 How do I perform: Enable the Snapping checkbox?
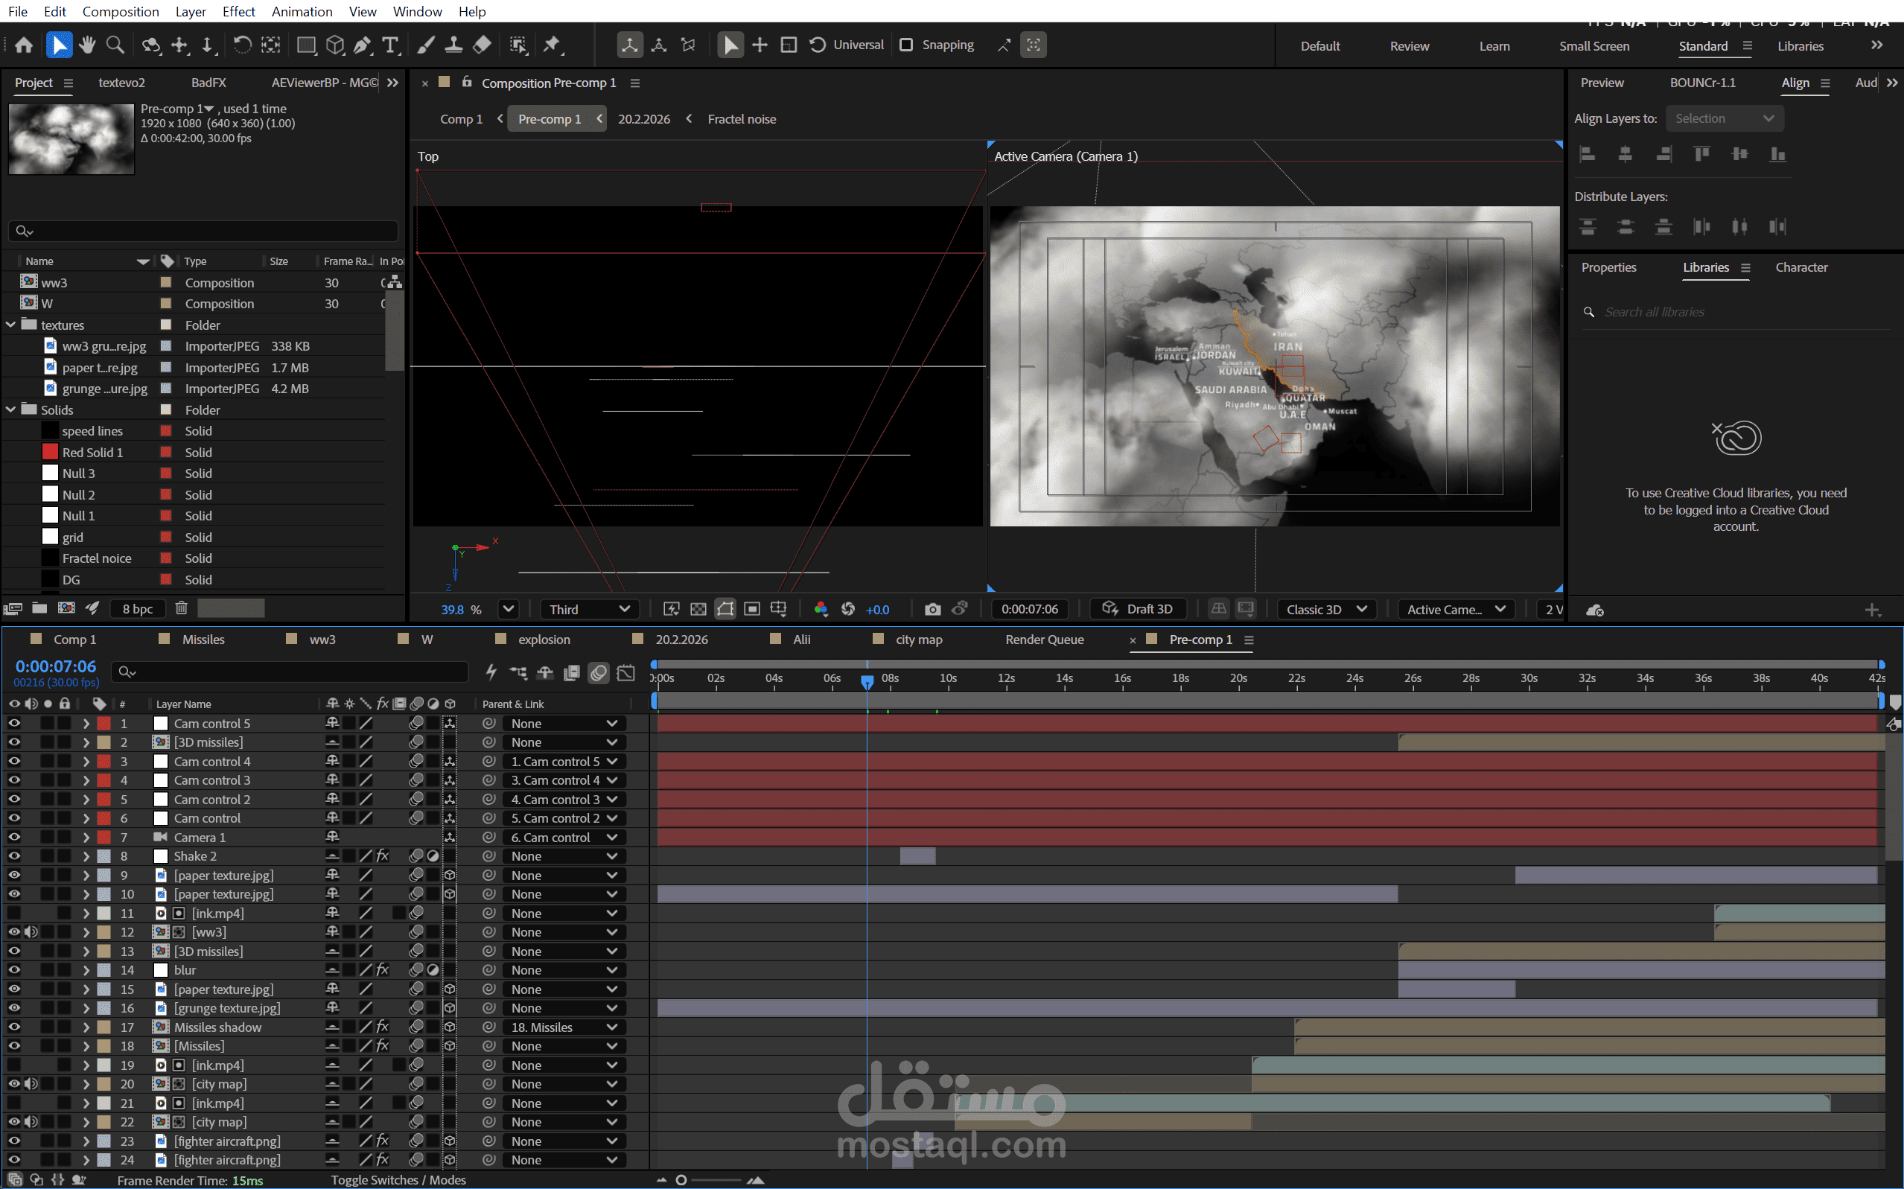[906, 45]
